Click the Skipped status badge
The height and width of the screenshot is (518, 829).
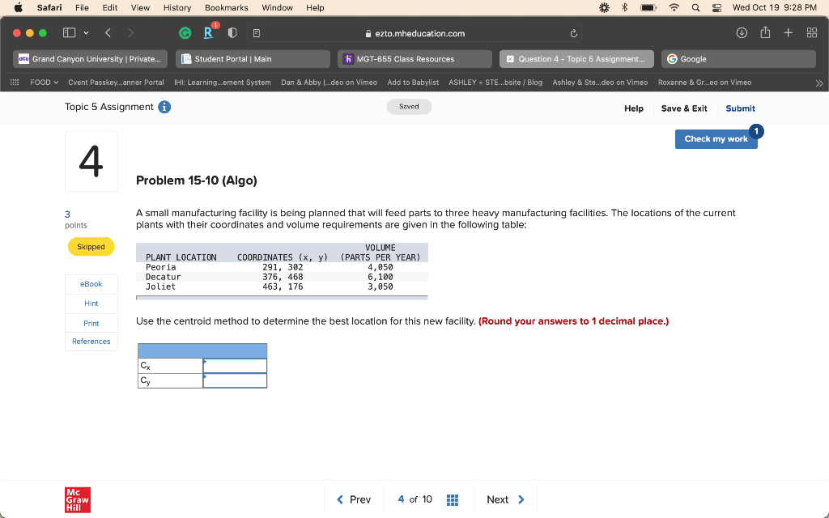point(91,247)
